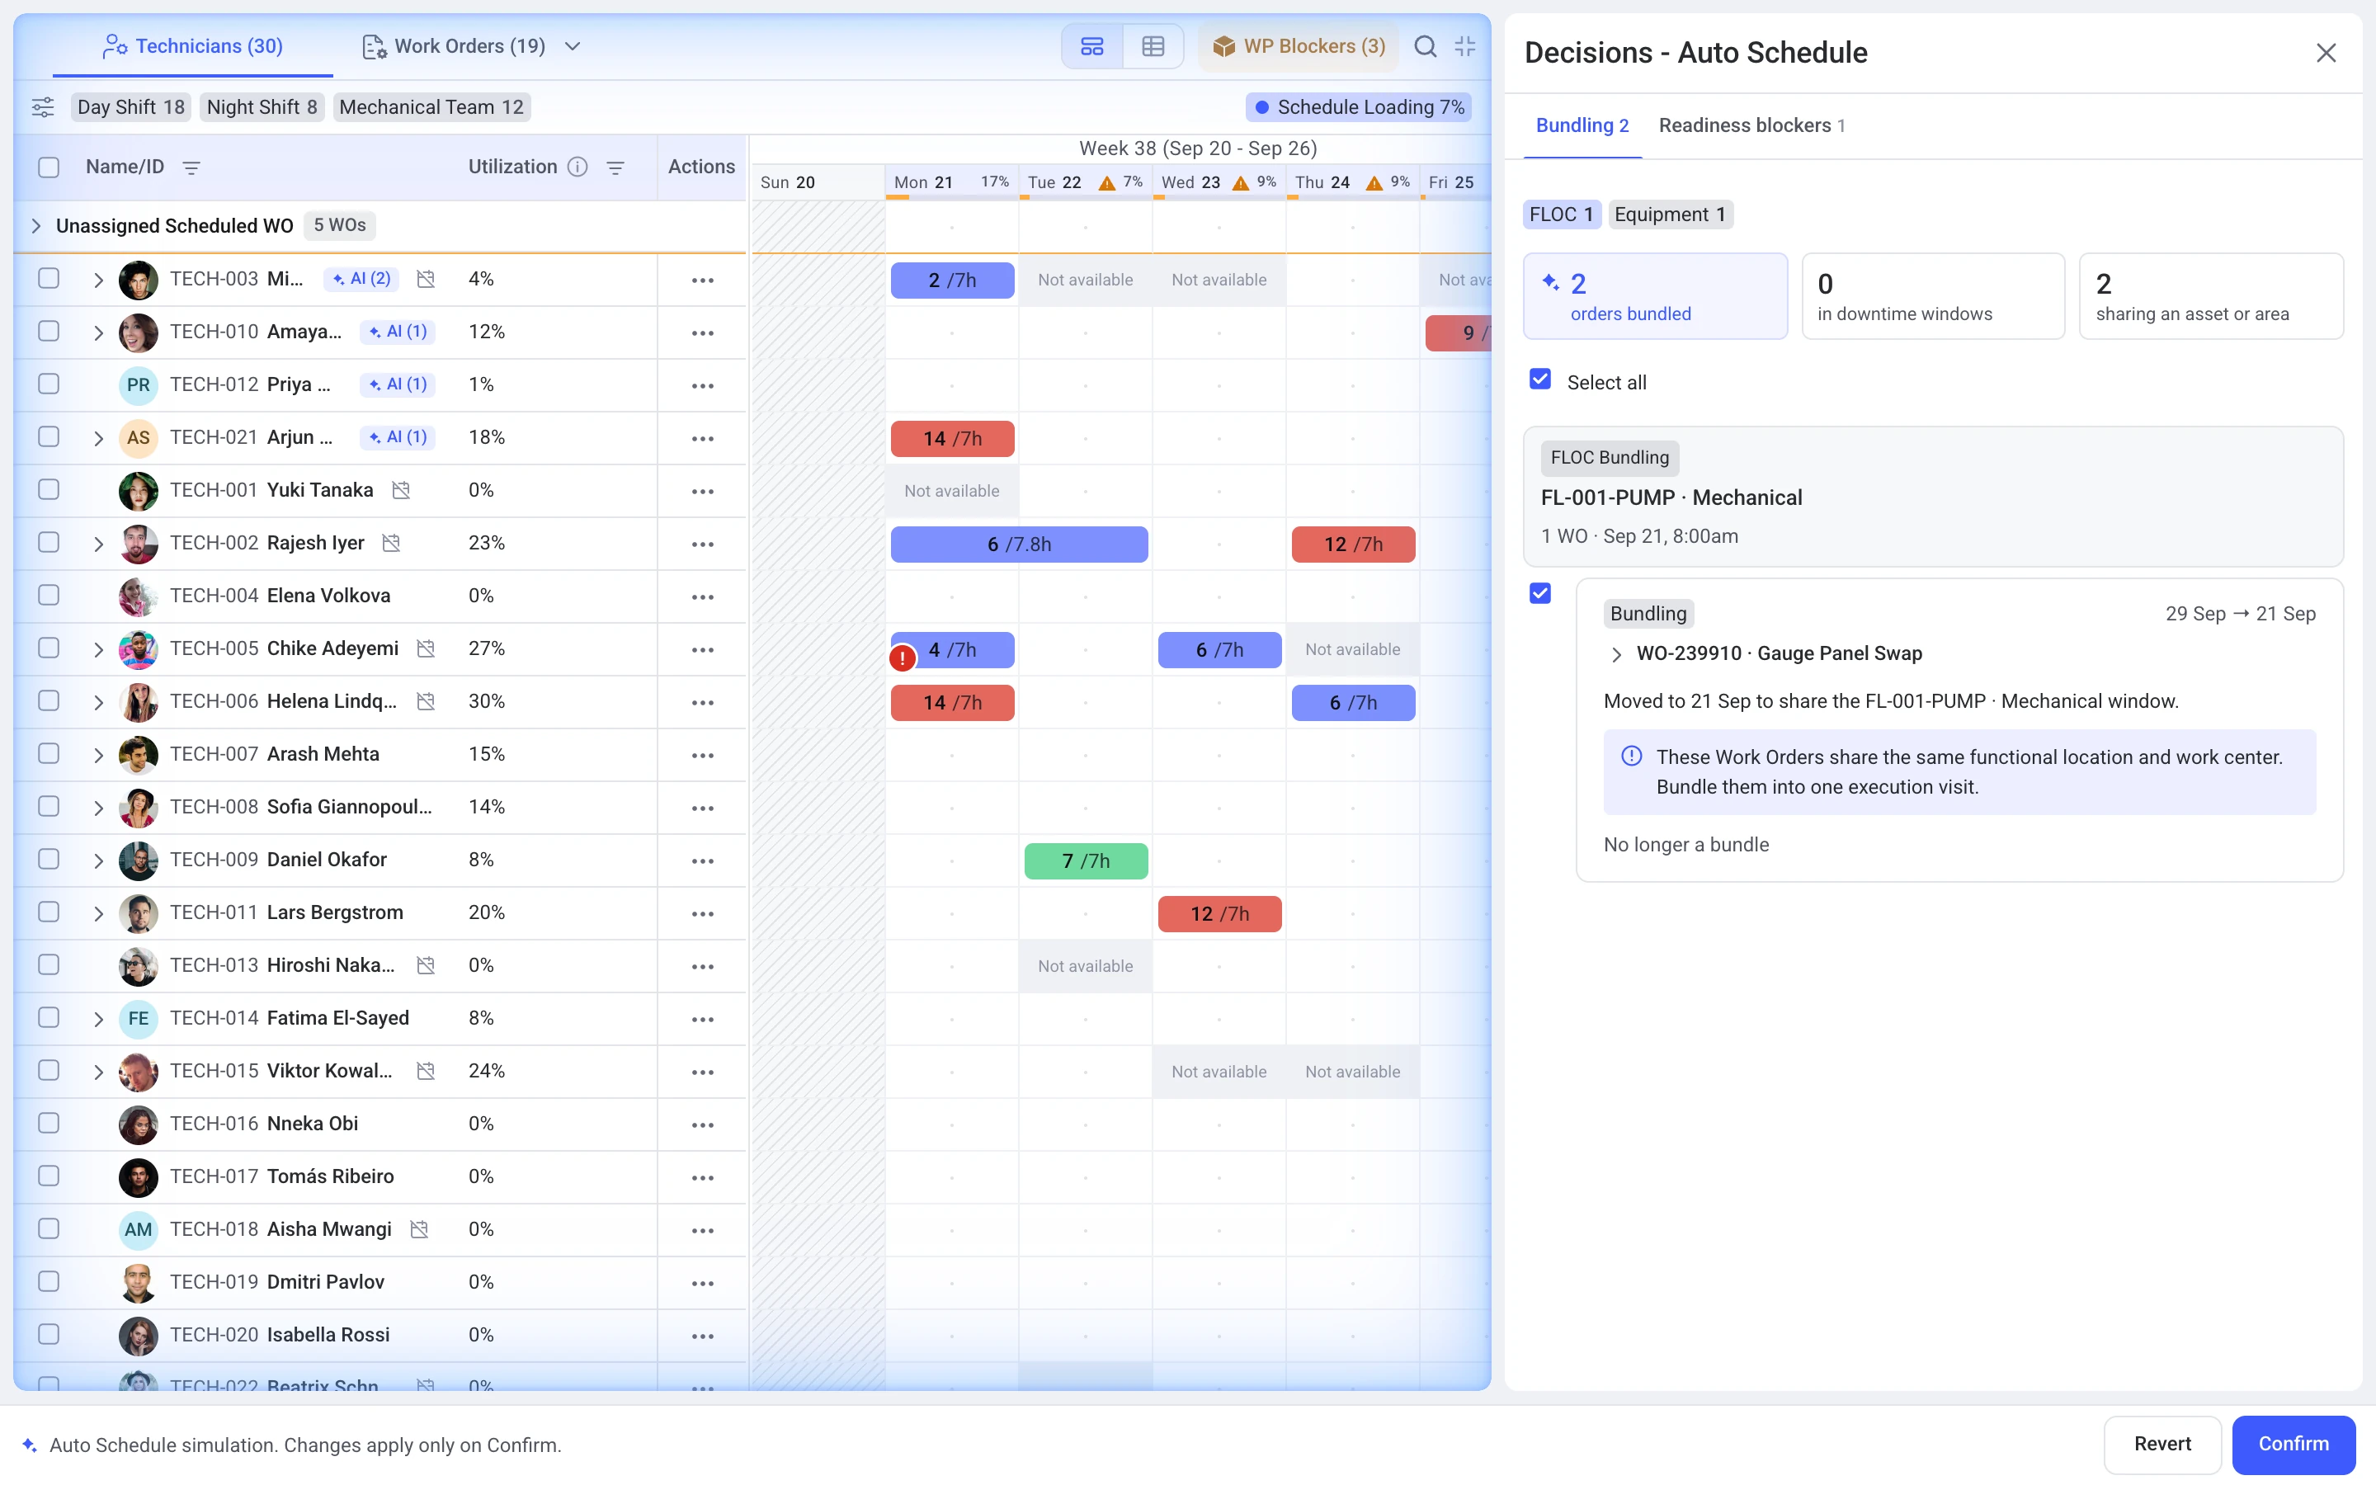Click Rajesh Iyer's red 12 /7h Thursday block

1353,544
